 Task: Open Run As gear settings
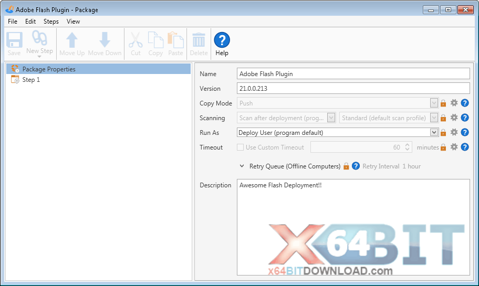point(454,132)
